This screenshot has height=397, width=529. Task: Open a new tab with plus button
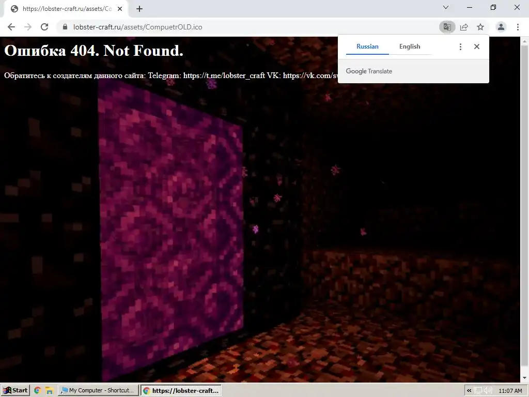tap(139, 9)
